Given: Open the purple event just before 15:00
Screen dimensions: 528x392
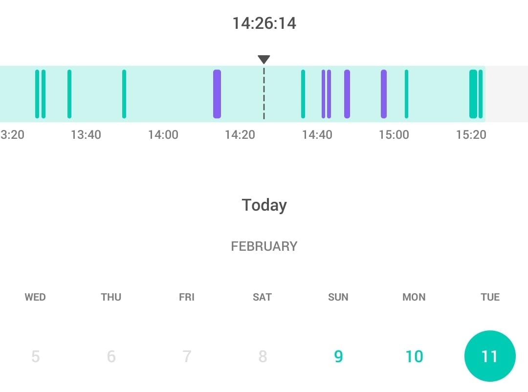Looking at the screenshot, I should point(384,94).
